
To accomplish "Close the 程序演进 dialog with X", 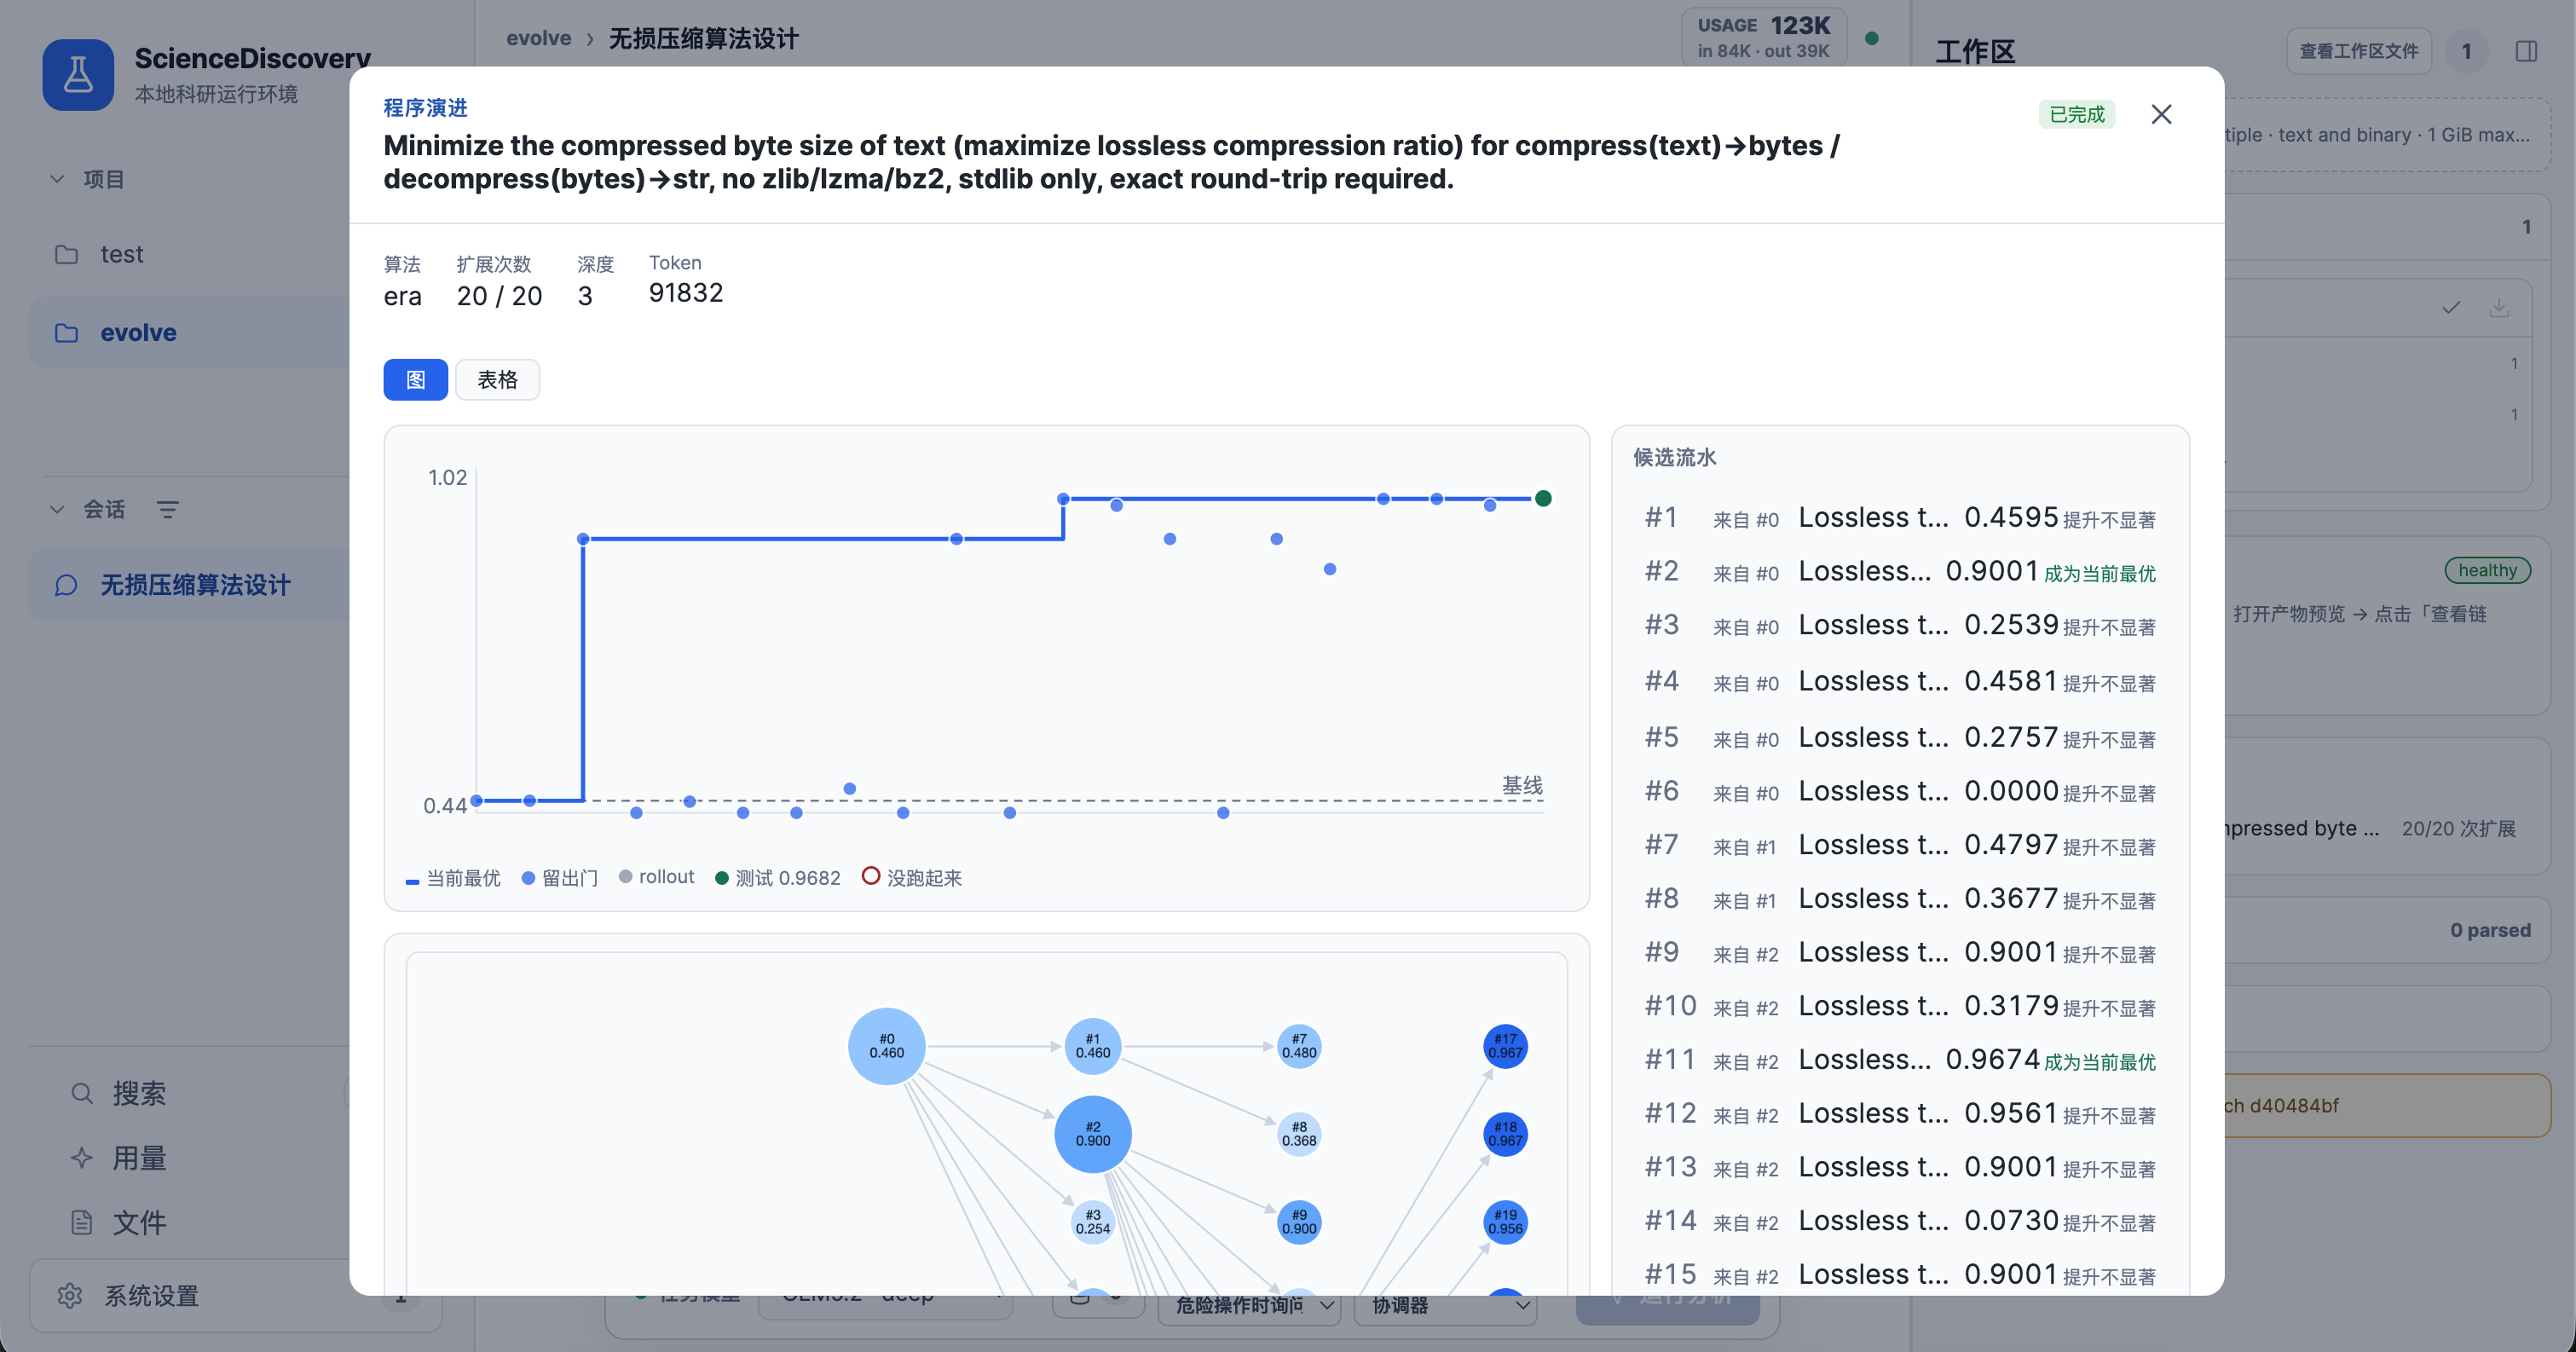I will coord(2161,115).
